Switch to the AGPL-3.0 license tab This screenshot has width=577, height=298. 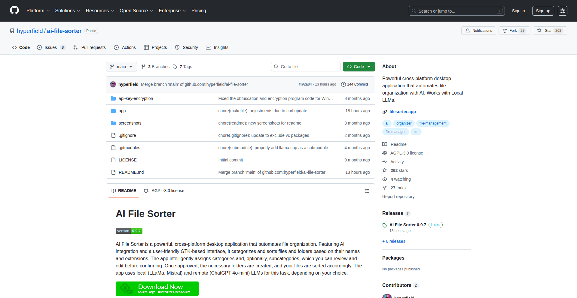click(164, 191)
